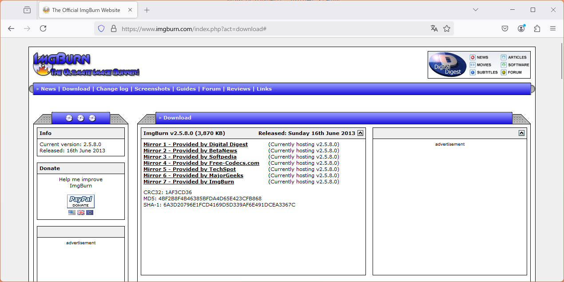Open a new tab with the plus button
564x282 pixels.
(147, 10)
